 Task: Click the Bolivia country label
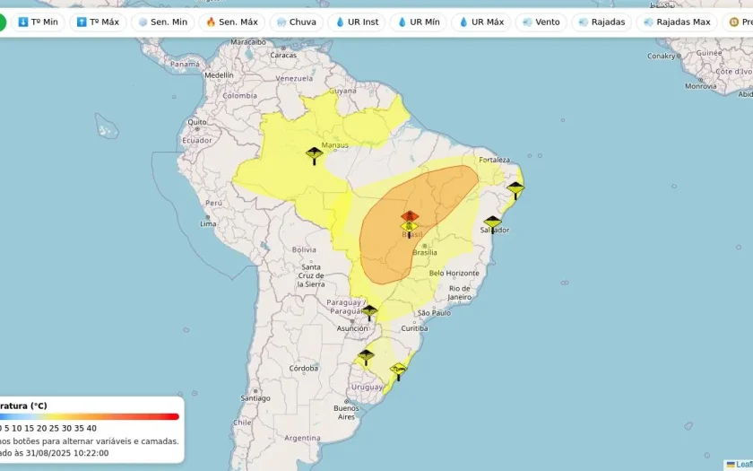click(304, 250)
